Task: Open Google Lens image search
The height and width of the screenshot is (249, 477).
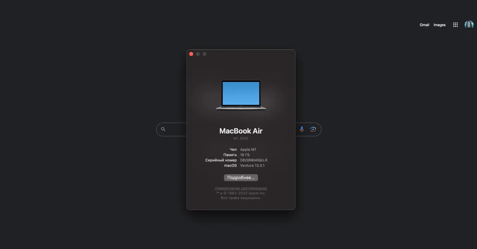Action: pyautogui.click(x=313, y=129)
